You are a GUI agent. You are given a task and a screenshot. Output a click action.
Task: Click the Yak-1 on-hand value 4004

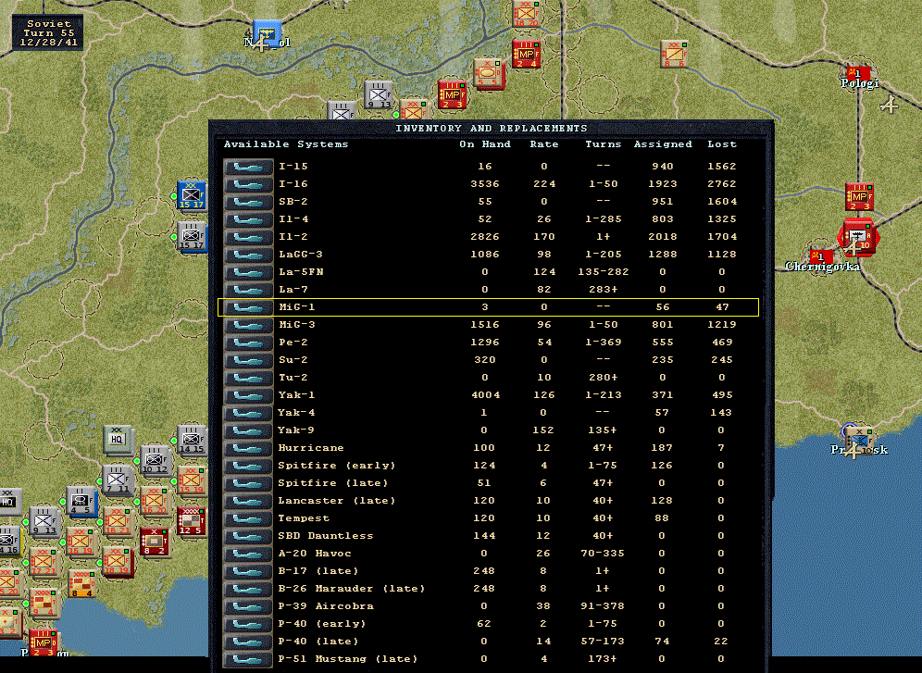coord(486,395)
